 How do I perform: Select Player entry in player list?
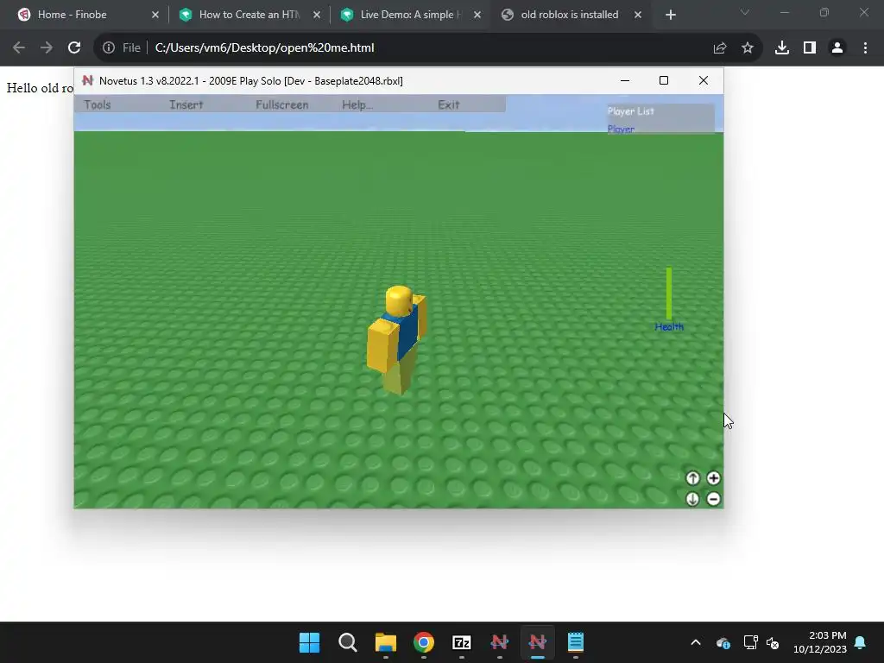click(x=621, y=129)
